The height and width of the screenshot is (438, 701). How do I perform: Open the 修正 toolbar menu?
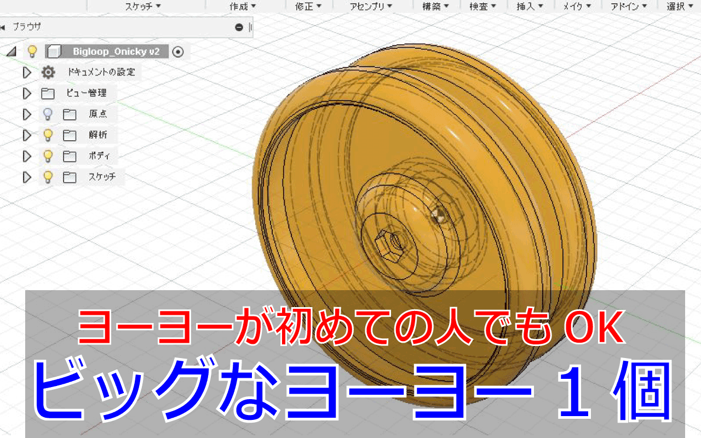308,6
